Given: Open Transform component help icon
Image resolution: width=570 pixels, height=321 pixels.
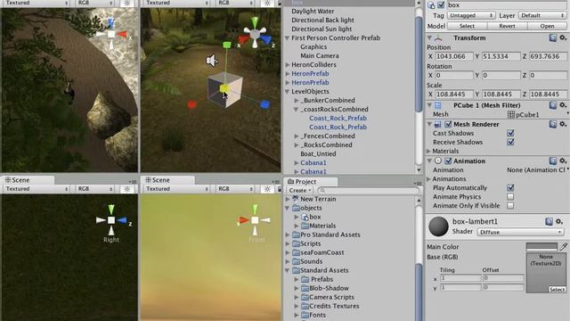Looking at the screenshot, I should pyautogui.click(x=553, y=37).
